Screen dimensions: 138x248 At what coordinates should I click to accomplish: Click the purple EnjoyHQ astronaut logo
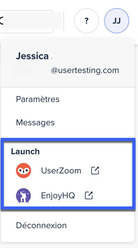pyautogui.click(x=24, y=195)
